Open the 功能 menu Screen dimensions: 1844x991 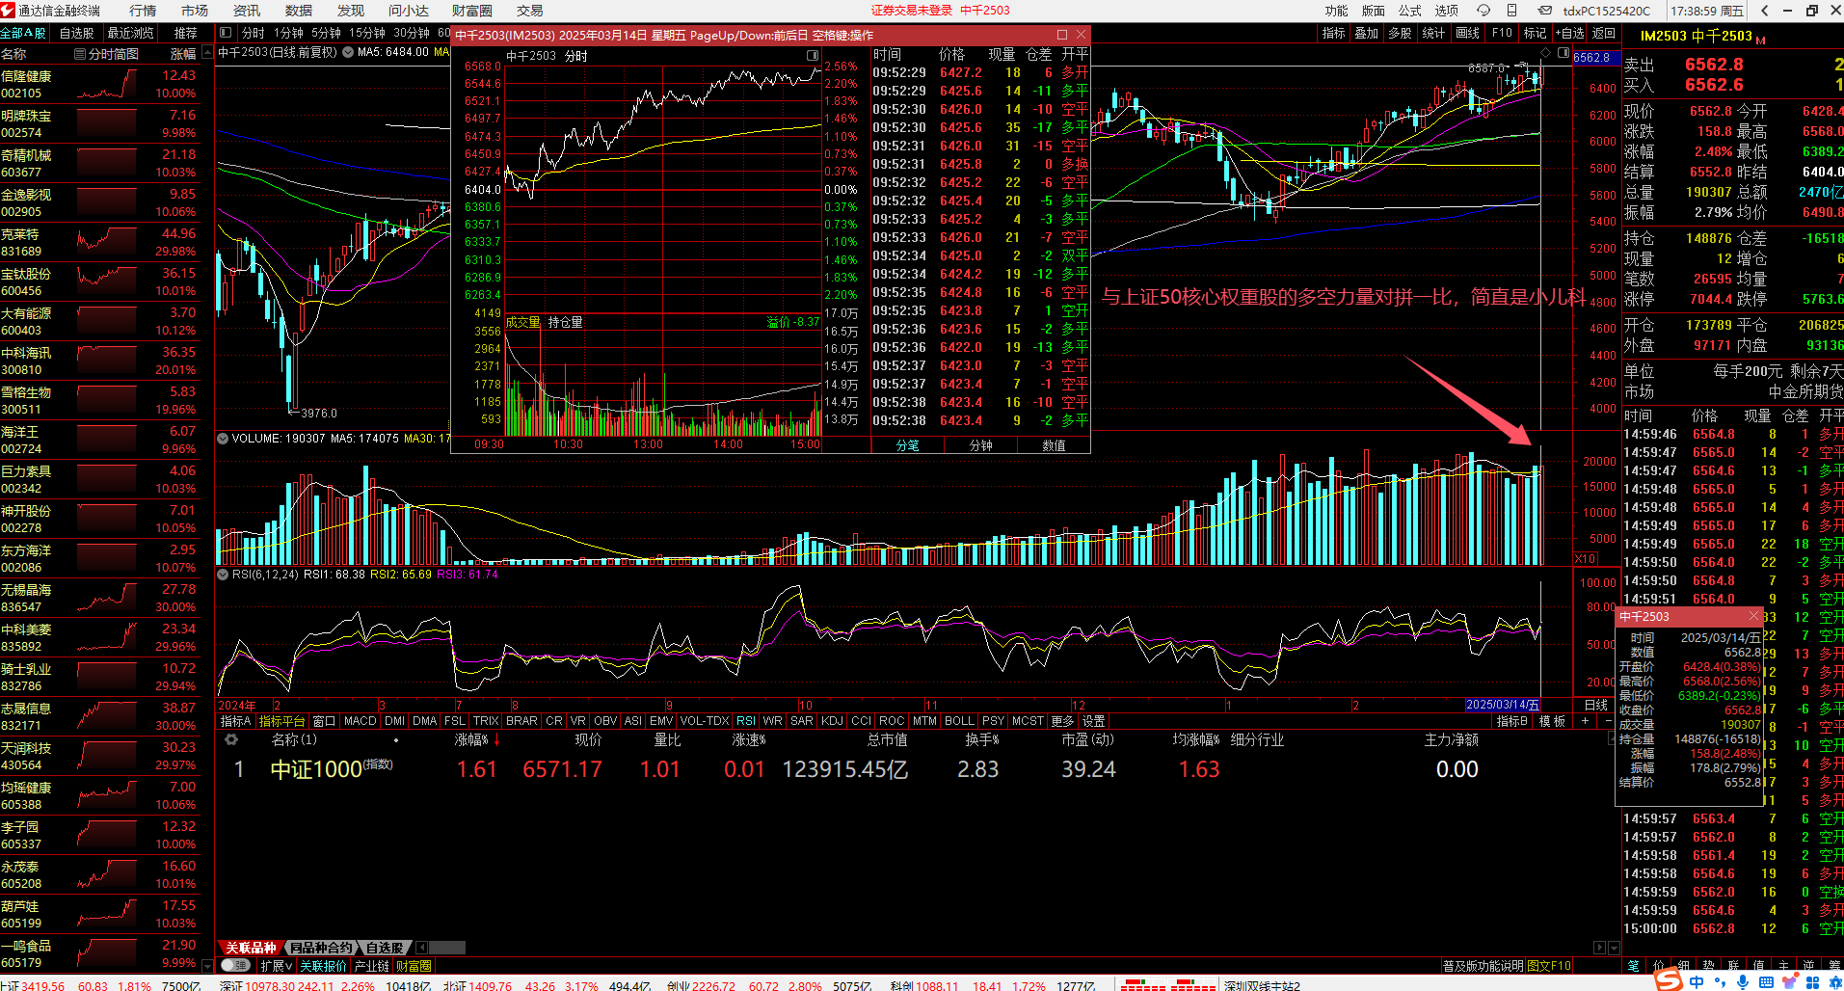tap(1336, 11)
